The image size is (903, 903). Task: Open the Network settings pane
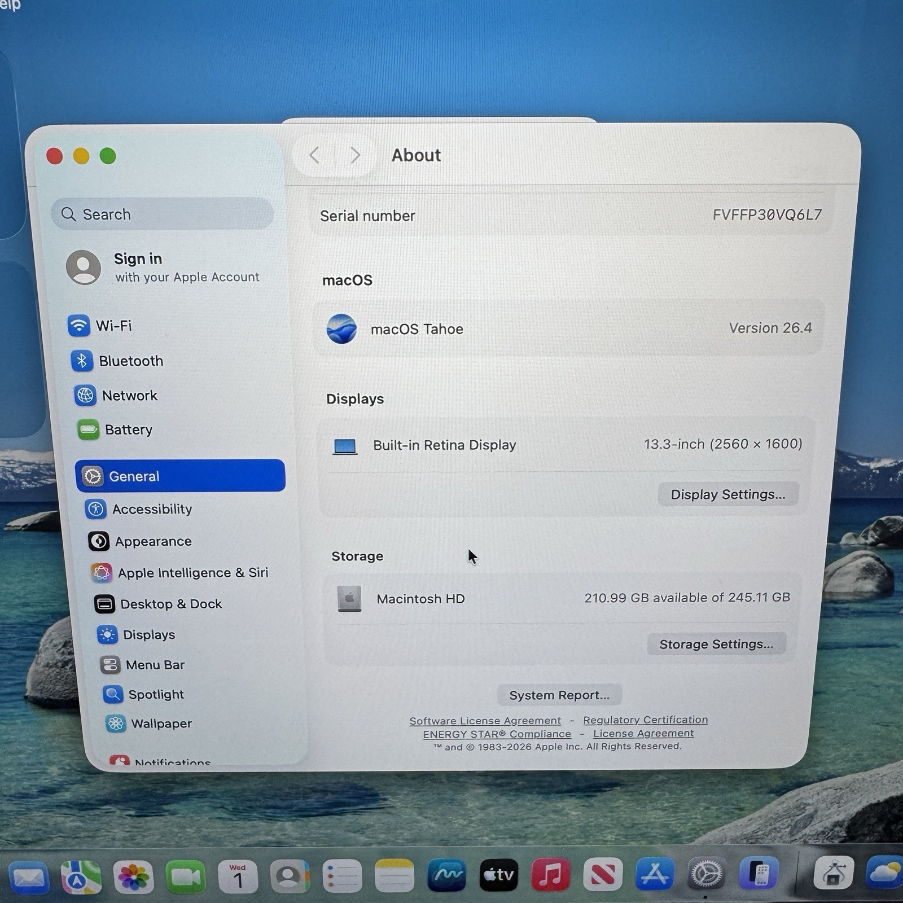[x=129, y=396]
